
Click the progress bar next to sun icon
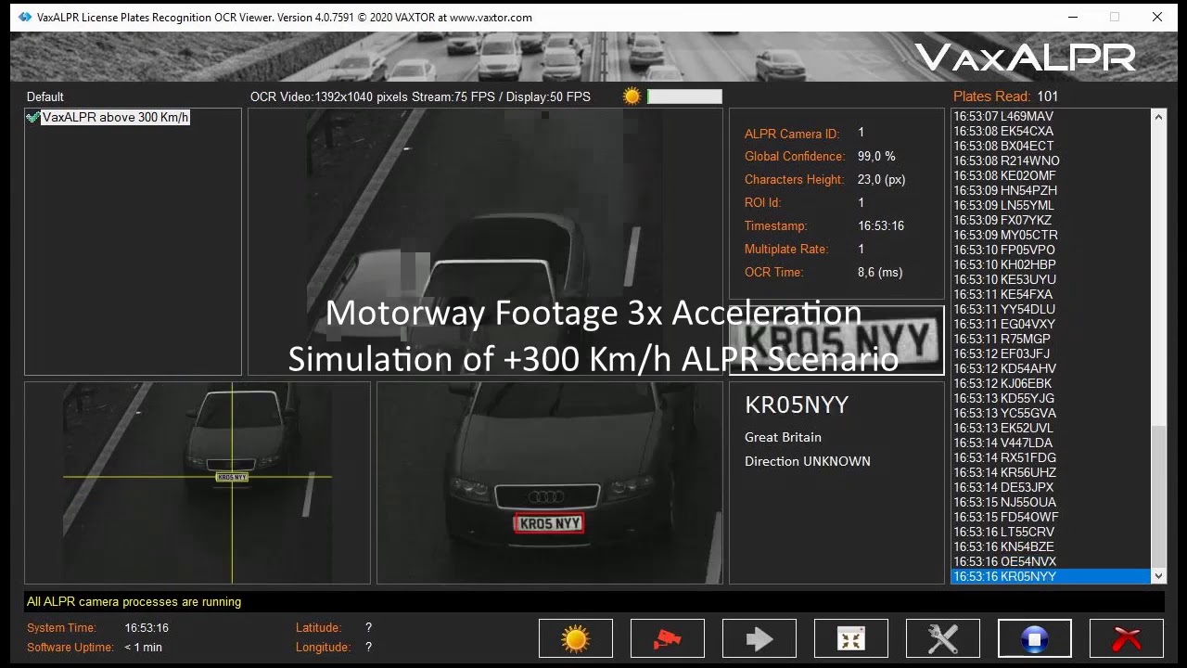684,96
